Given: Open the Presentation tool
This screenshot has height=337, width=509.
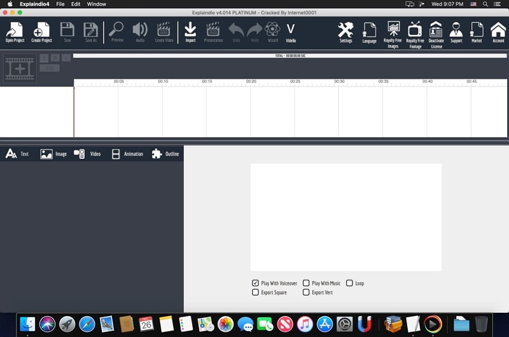Looking at the screenshot, I should (x=213, y=32).
